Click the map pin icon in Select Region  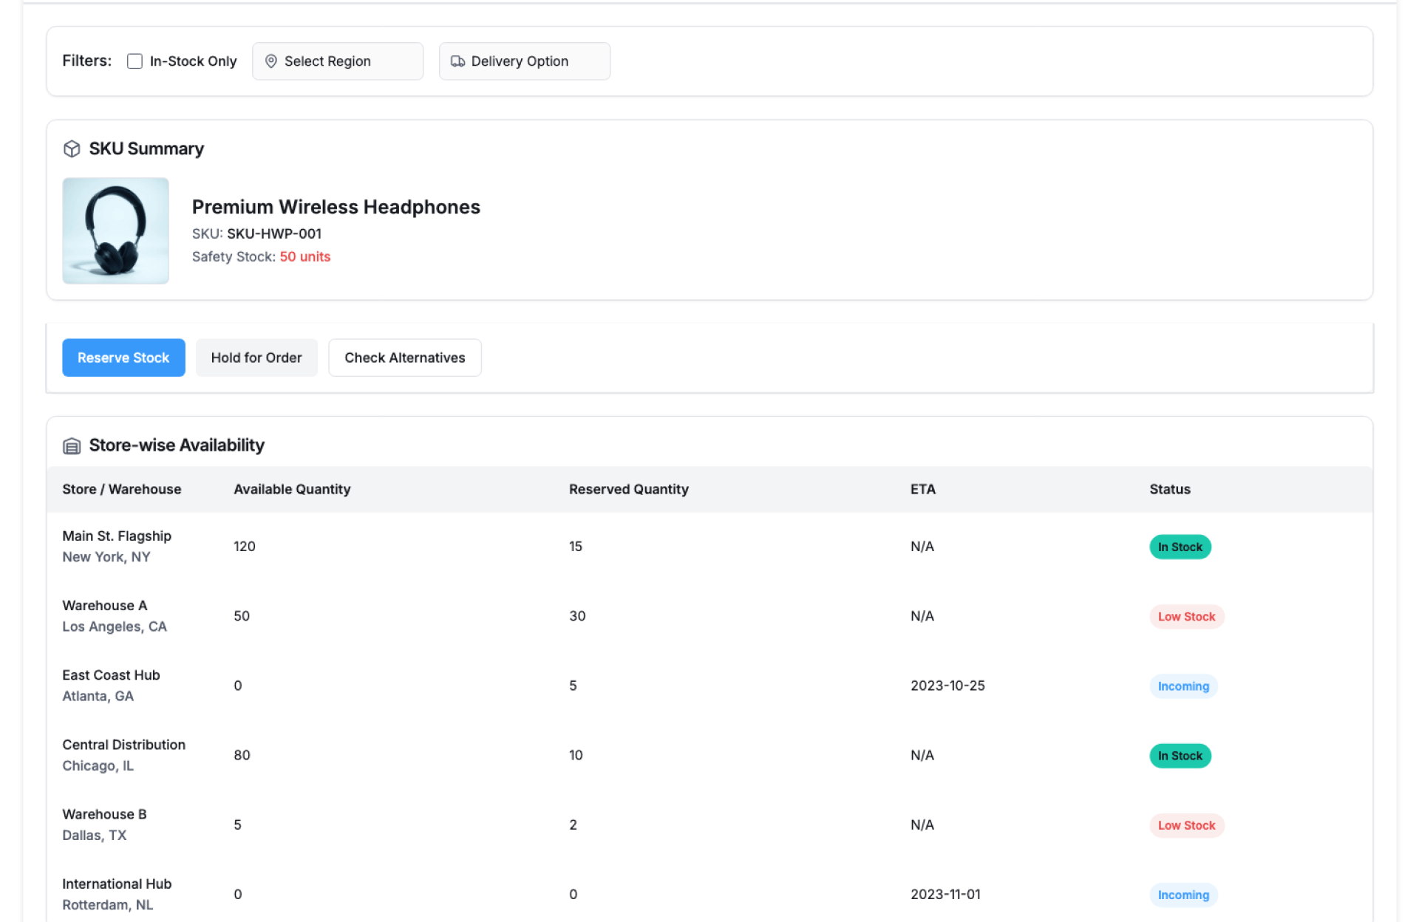[x=271, y=61]
